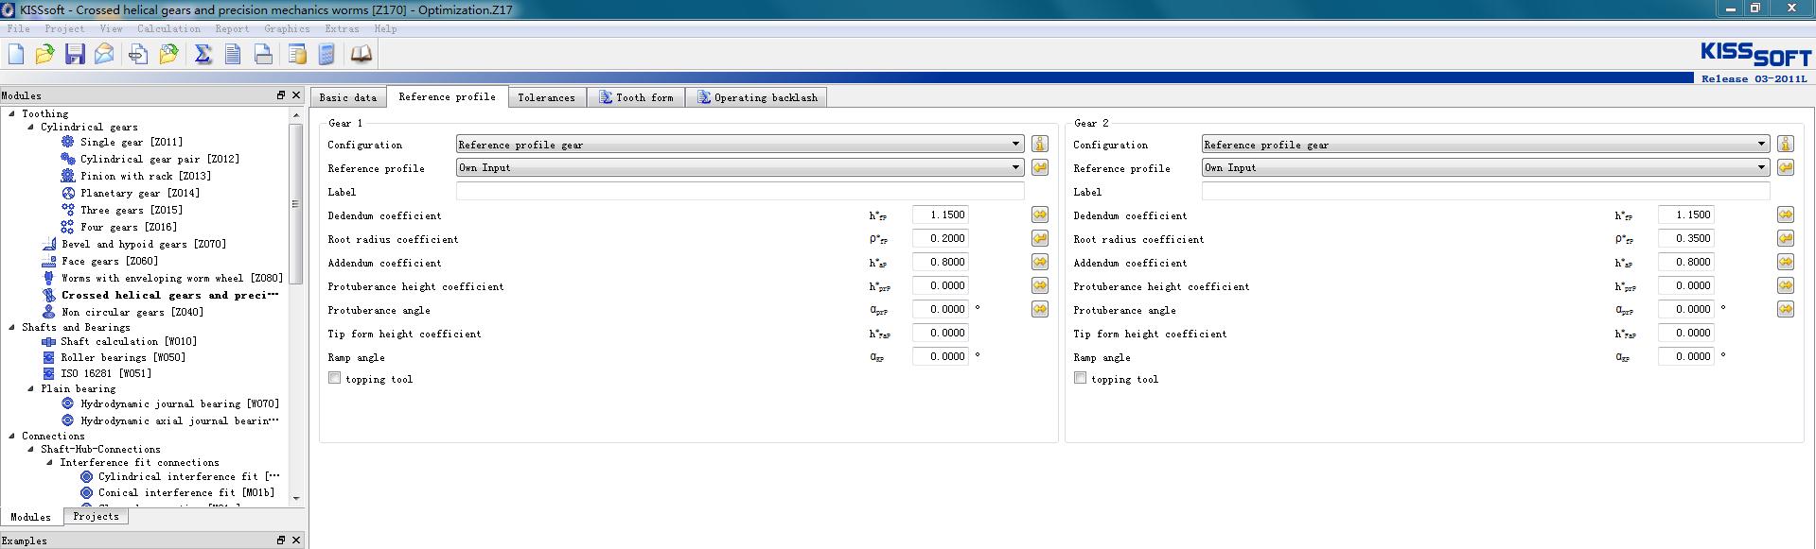Switch to the Tooth form tab
The height and width of the screenshot is (549, 1816).
[x=636, y=97]
